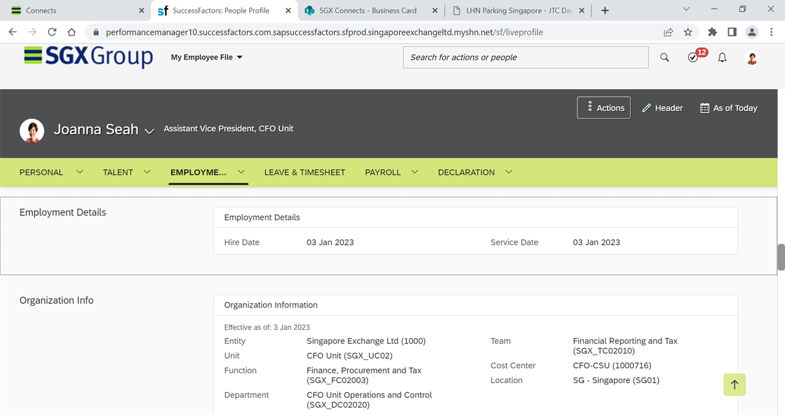Image resolution: width=785 pixels, height=415 pixels.
Task: Open the My Employee File dropdown
Action: click(207, 57)
